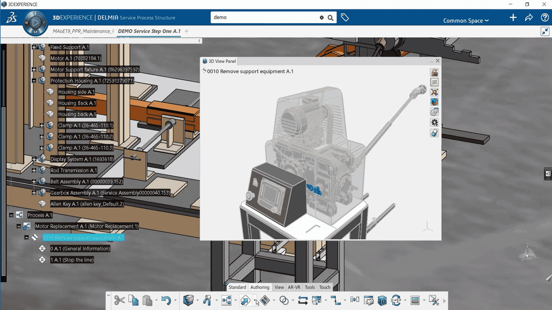This screenshot has width=552, height=310.
Task: Collapse the Process A.1 tree node
Action: (x=11, y=215)
